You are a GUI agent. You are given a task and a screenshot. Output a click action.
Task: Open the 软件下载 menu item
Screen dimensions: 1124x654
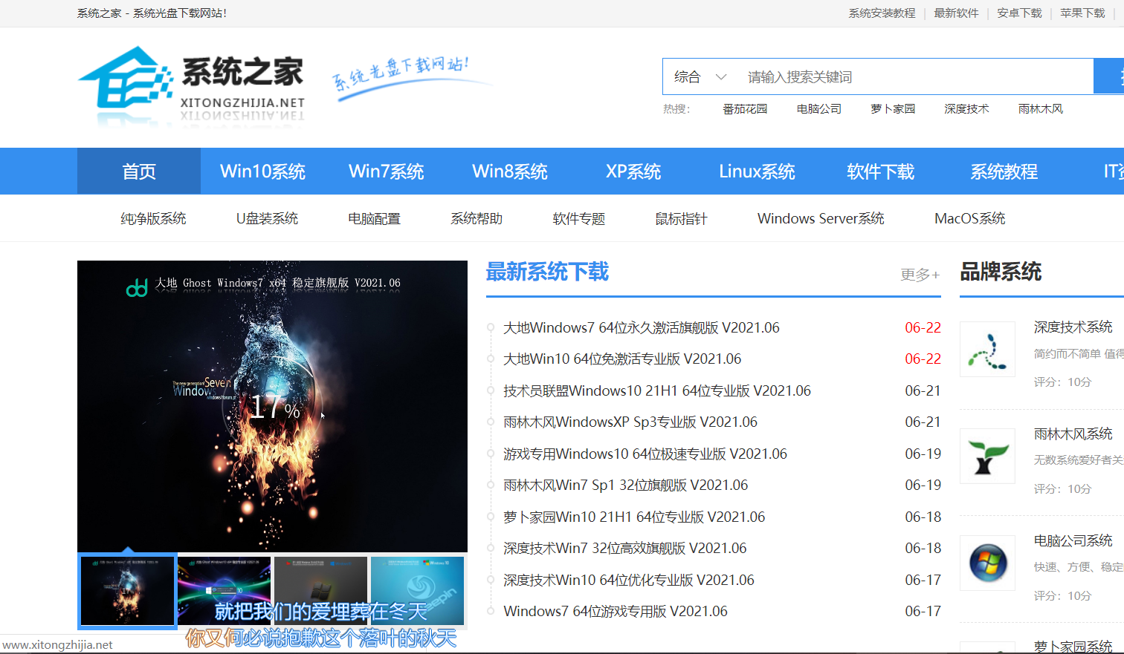coord(880,171)
